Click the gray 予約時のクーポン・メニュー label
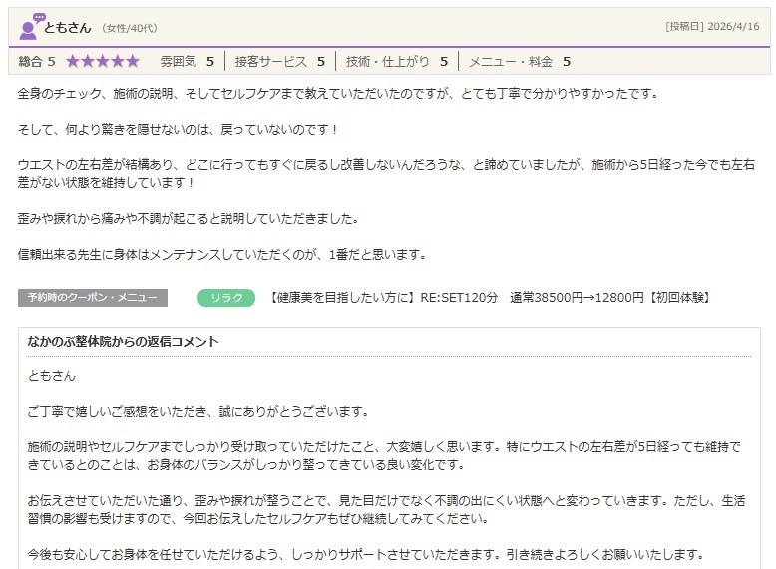776x569 pixels. 93,298
